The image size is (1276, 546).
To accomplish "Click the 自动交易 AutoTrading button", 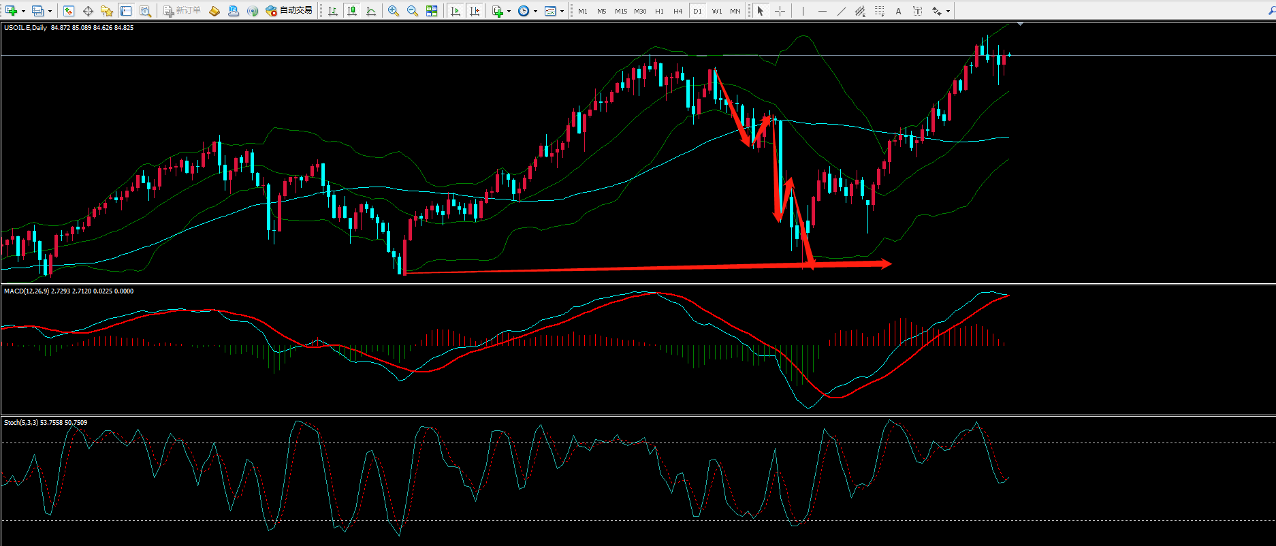I will coord(289,11).
